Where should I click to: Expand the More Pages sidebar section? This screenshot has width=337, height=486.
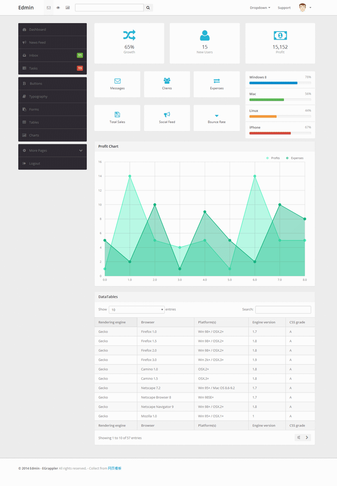[x=52, y=150]
